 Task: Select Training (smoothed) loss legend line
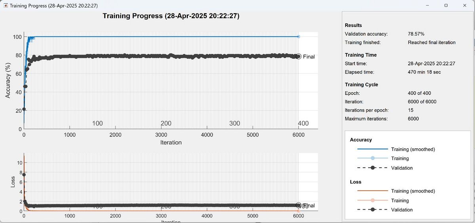coord(372,191)
